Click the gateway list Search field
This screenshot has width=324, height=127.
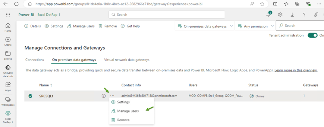click(x=300, y=26)
